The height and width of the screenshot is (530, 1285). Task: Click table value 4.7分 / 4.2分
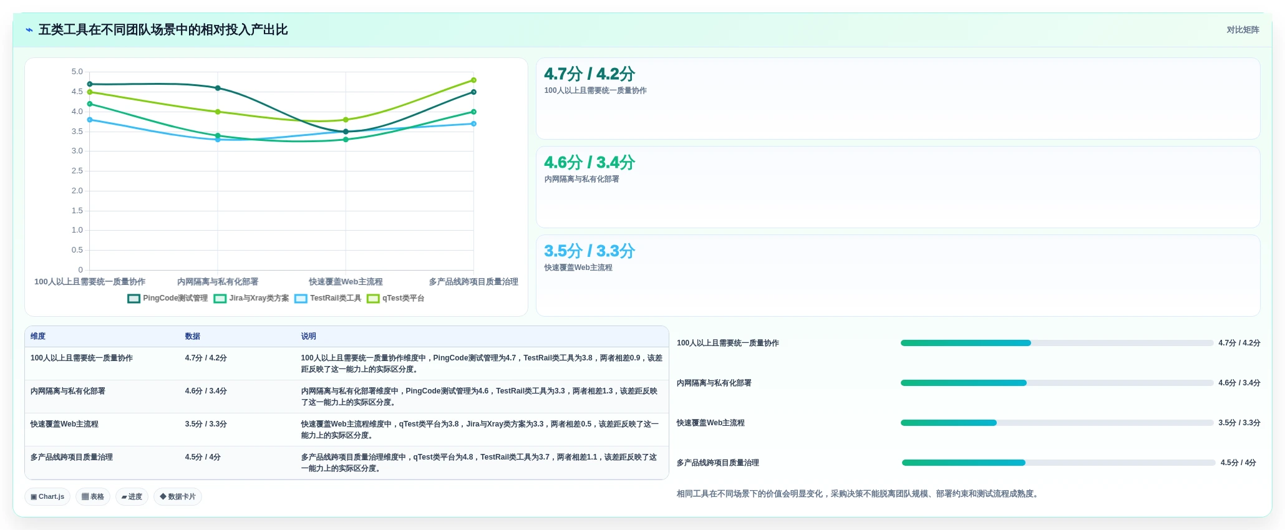pos(206,358)
